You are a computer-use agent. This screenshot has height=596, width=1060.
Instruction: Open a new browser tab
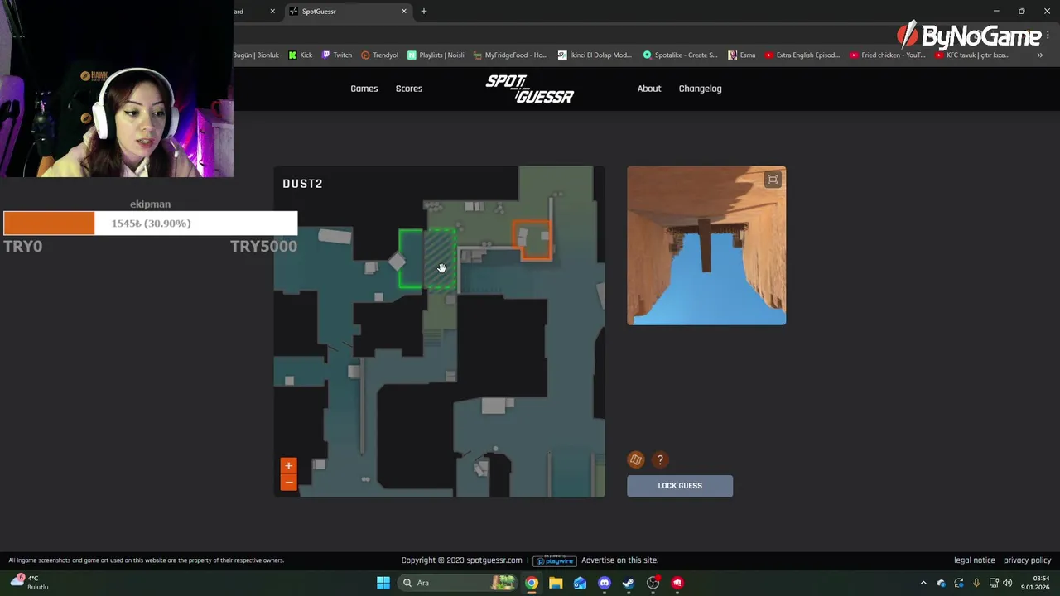tap(424, 12)
